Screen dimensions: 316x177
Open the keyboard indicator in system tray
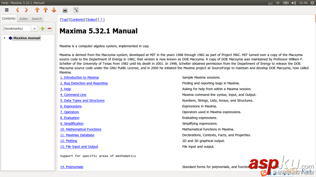click(x=270, y=3)
